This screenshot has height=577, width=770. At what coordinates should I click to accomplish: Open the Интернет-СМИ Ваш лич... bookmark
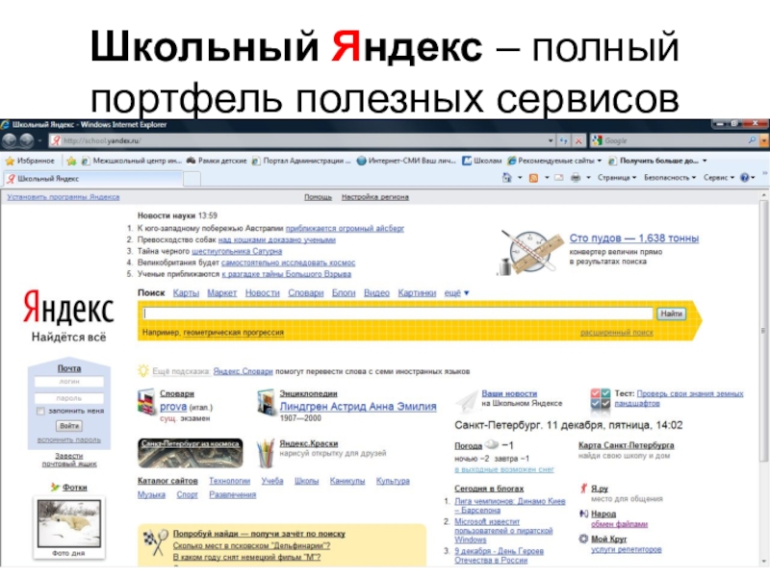(406, 161)
